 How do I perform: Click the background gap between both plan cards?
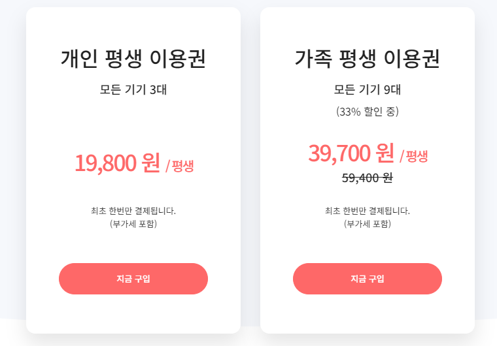[250, 171]
